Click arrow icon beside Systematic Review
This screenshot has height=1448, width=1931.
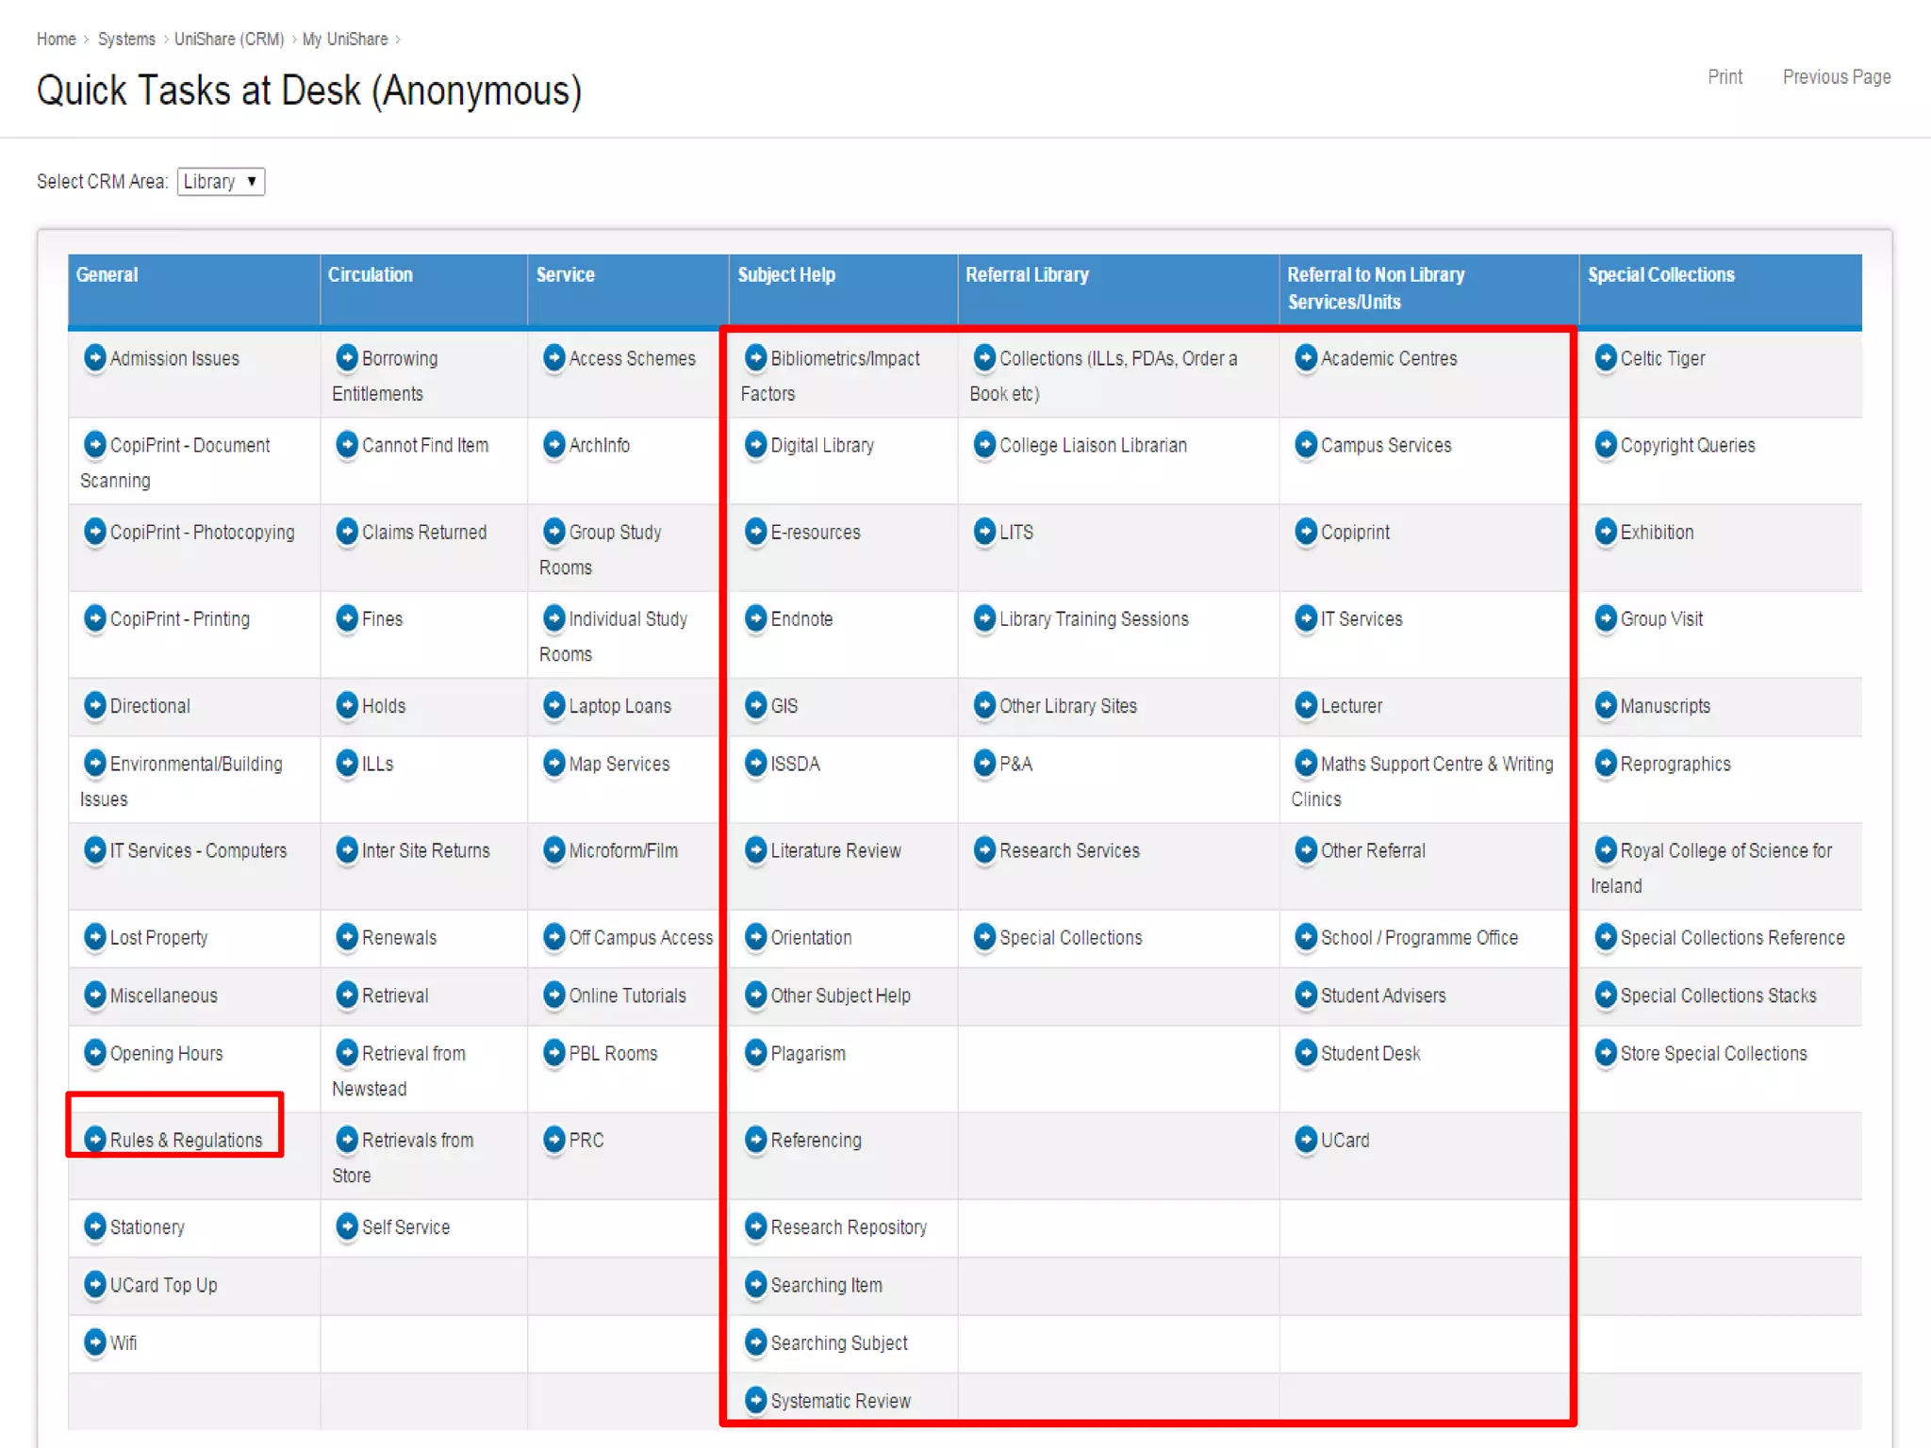tap(755, 1400)
